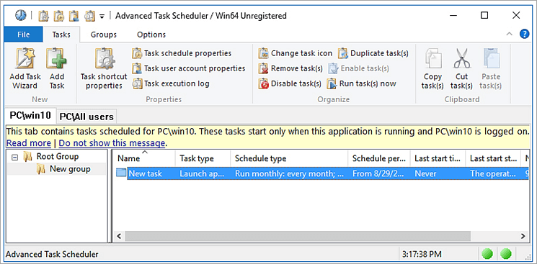537x264 pixels.
Task: Click the right green status indicator
Action: 506,254
